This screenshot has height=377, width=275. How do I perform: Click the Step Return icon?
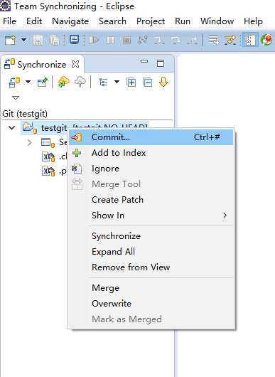tap(192, 40)
